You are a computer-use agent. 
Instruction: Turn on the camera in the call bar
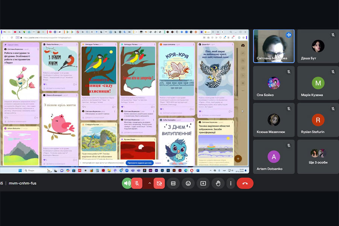159,183
